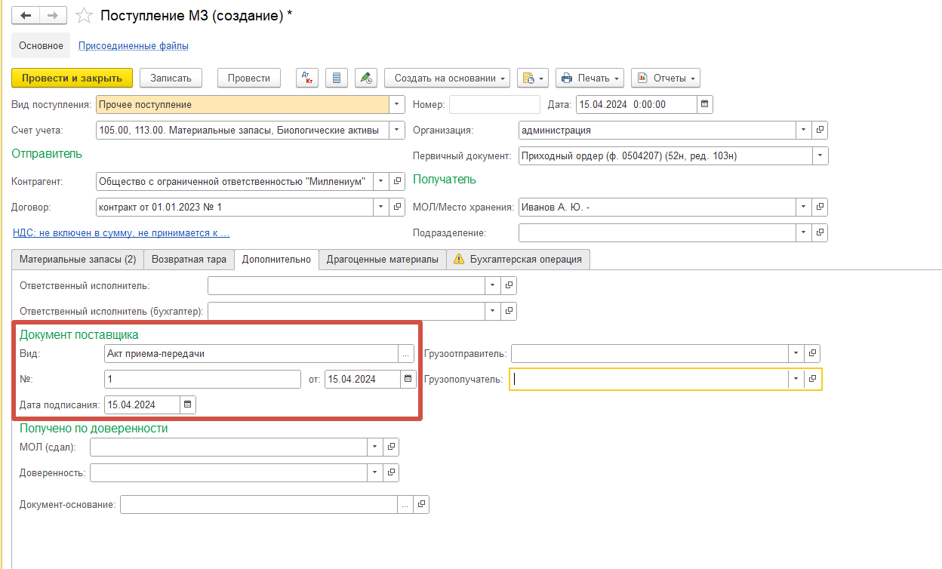
Task: Open the Доверенность record via open icon
Action: tap(392, 472)
